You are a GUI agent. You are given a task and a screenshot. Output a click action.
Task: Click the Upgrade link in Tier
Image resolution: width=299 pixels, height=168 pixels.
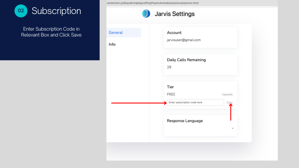227,94
